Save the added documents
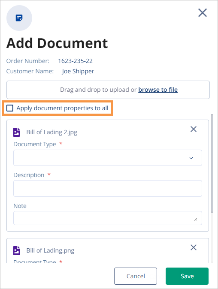The image size is (218, 289). pyautogui.click(x=187, y=276)
